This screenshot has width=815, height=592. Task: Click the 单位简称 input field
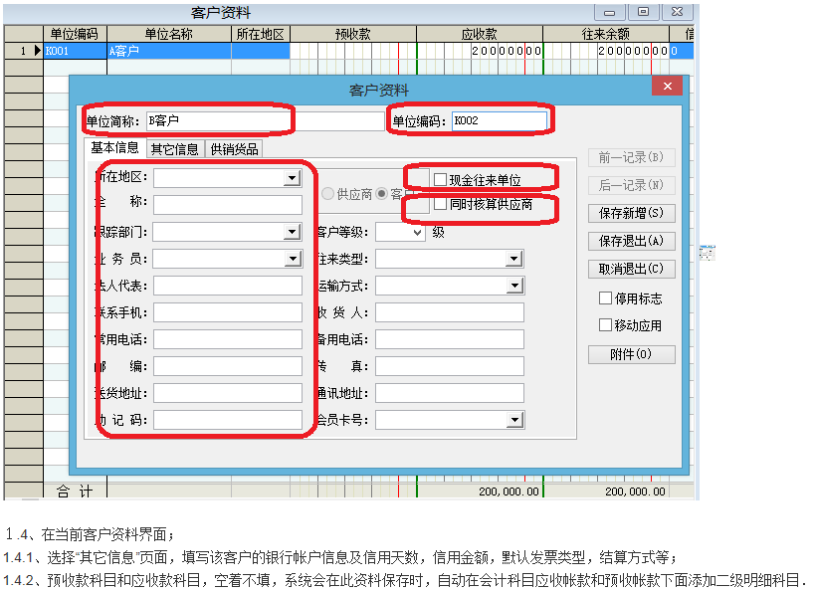[265, 121]
